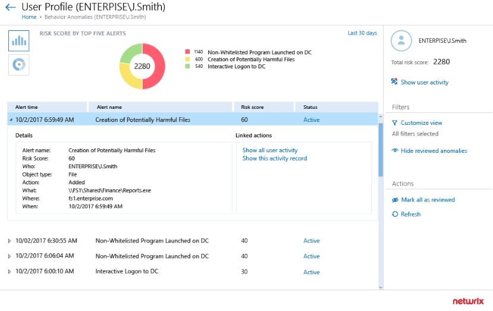Click the Total risk score 2280 value
The width and height of the screenshot is (493, 311).
coord(441,62)
